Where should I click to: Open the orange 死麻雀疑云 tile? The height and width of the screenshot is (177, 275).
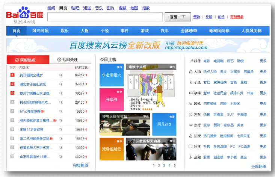(112, 149)
